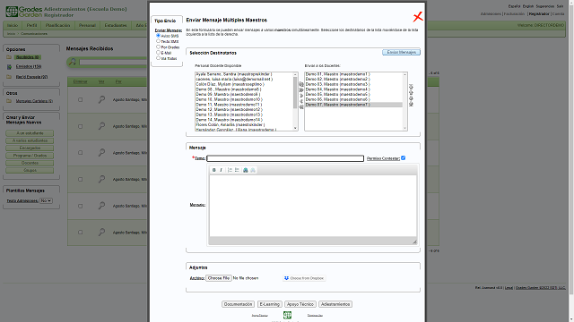
Task: Select 'Demo 01, Maestro' in recipients list
Action: pos(337,74)
